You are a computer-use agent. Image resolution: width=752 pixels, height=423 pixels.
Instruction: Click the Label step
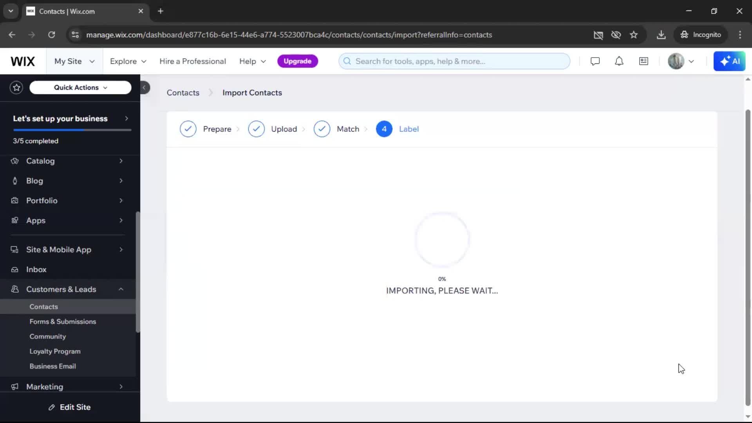398,129
